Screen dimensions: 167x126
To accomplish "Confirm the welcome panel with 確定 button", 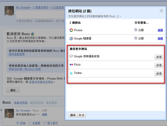I will click(13, 90).
